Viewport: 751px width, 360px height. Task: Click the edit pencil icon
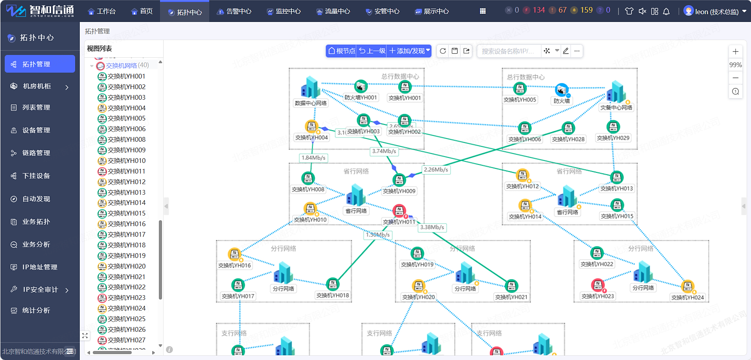(x=566, y=51)
